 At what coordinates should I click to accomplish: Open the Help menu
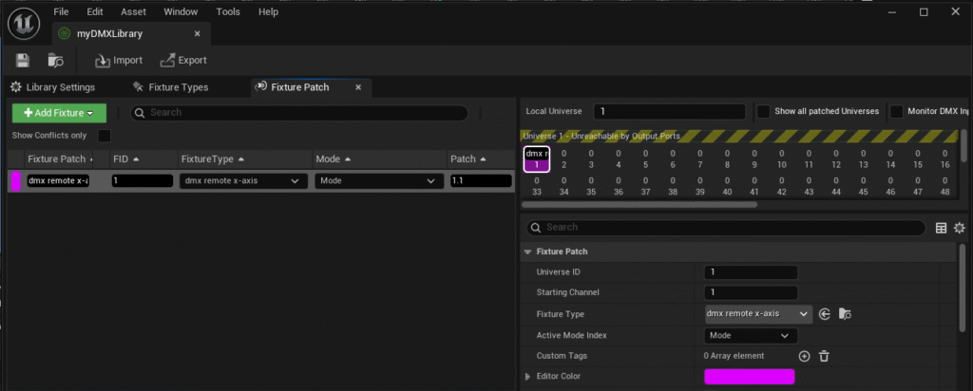point(268,11)
